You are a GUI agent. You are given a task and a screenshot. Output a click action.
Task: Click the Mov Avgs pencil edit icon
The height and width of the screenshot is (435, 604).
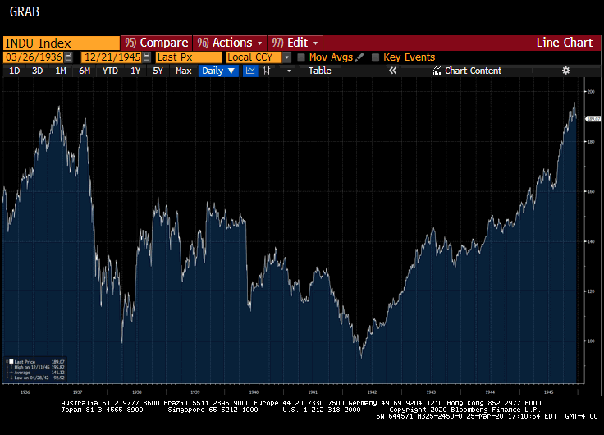(x=359, y=57)
